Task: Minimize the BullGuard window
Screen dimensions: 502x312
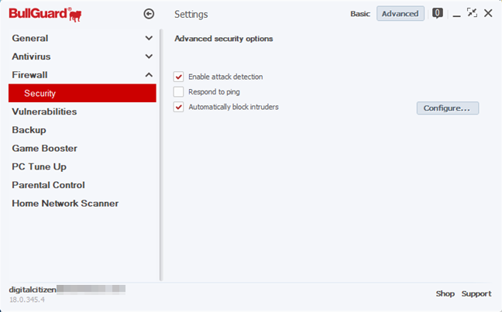Action: (456, 15)
